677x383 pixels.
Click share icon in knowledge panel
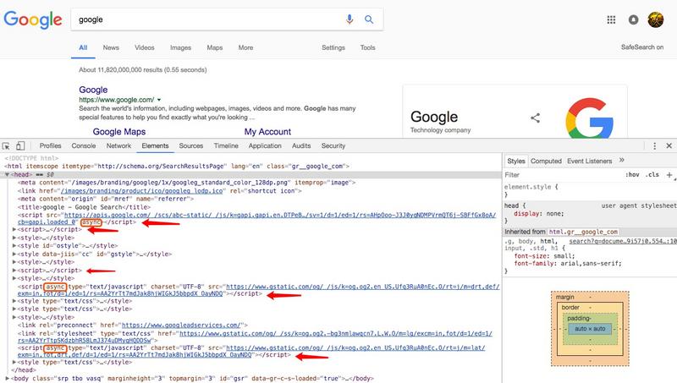(x=536, y=118)
